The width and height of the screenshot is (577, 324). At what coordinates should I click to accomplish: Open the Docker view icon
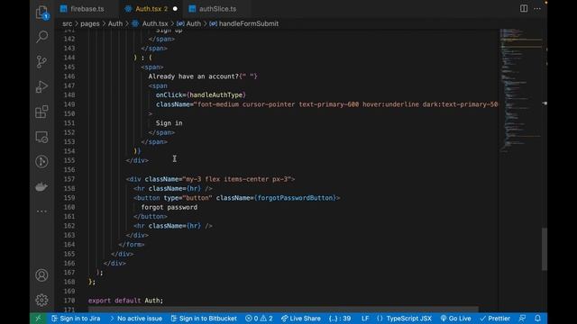(x=42, y=186)
